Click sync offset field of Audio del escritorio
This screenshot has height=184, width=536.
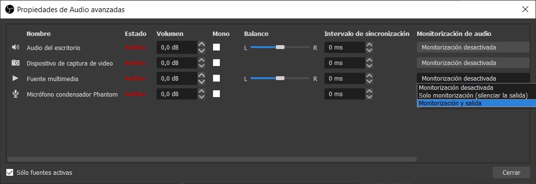[344, 48]
